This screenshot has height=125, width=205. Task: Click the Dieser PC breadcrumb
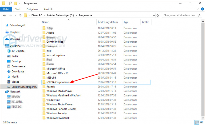(x=37, y=15)
